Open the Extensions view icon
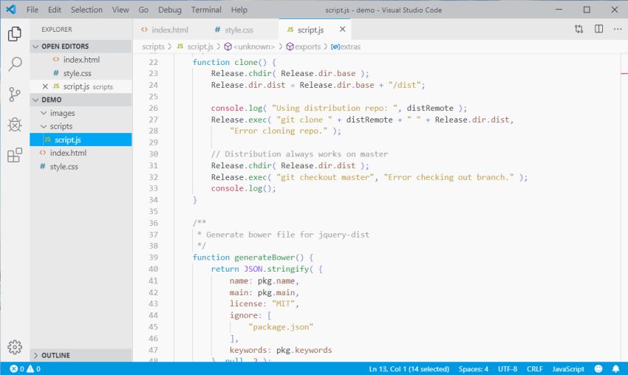This screenshot has height=375, width=628. point(15,156)
